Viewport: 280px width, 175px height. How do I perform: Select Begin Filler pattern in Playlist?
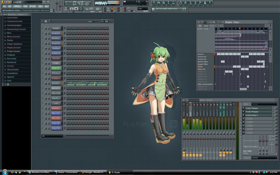point(202,64)
